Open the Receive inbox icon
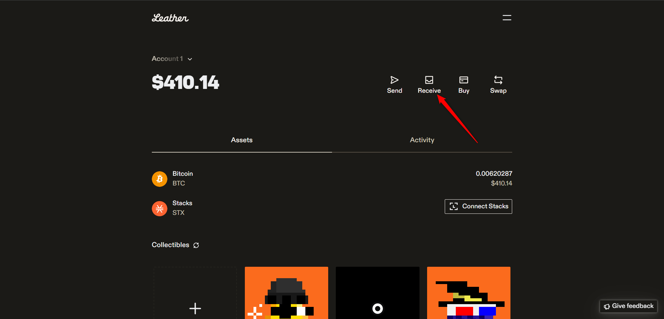The width and height of the screenshot is (664, 319). (x=429, y=80)
